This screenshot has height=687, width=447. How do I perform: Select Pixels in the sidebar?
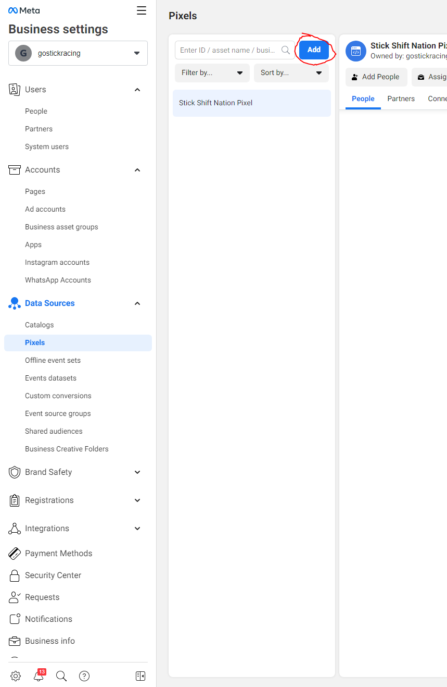coord(78,343)
